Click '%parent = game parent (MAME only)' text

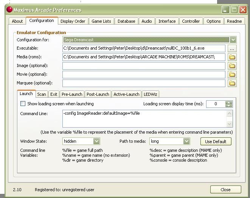[x=184, y=155]
